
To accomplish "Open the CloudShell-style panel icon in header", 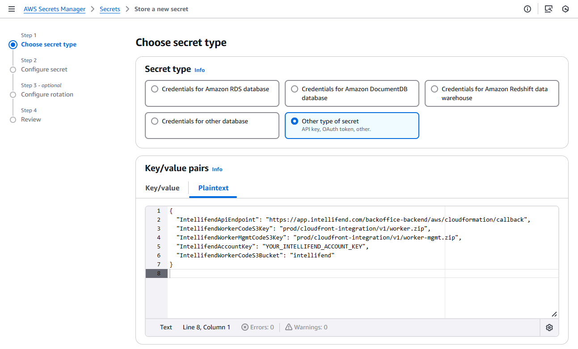I will pos(548,9).
